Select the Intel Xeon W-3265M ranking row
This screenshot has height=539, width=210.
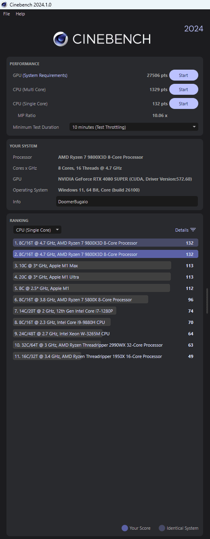105,334
